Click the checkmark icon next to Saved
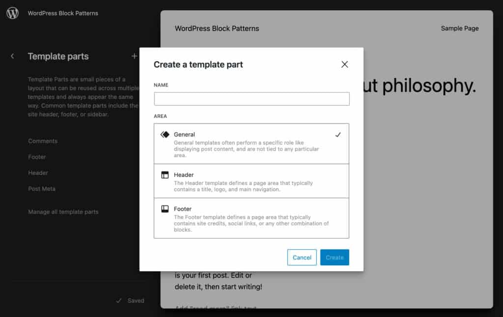 coord(119,300)
